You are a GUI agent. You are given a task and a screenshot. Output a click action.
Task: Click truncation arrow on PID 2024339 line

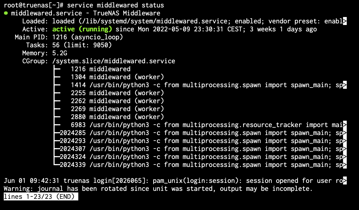coord(345,165)
